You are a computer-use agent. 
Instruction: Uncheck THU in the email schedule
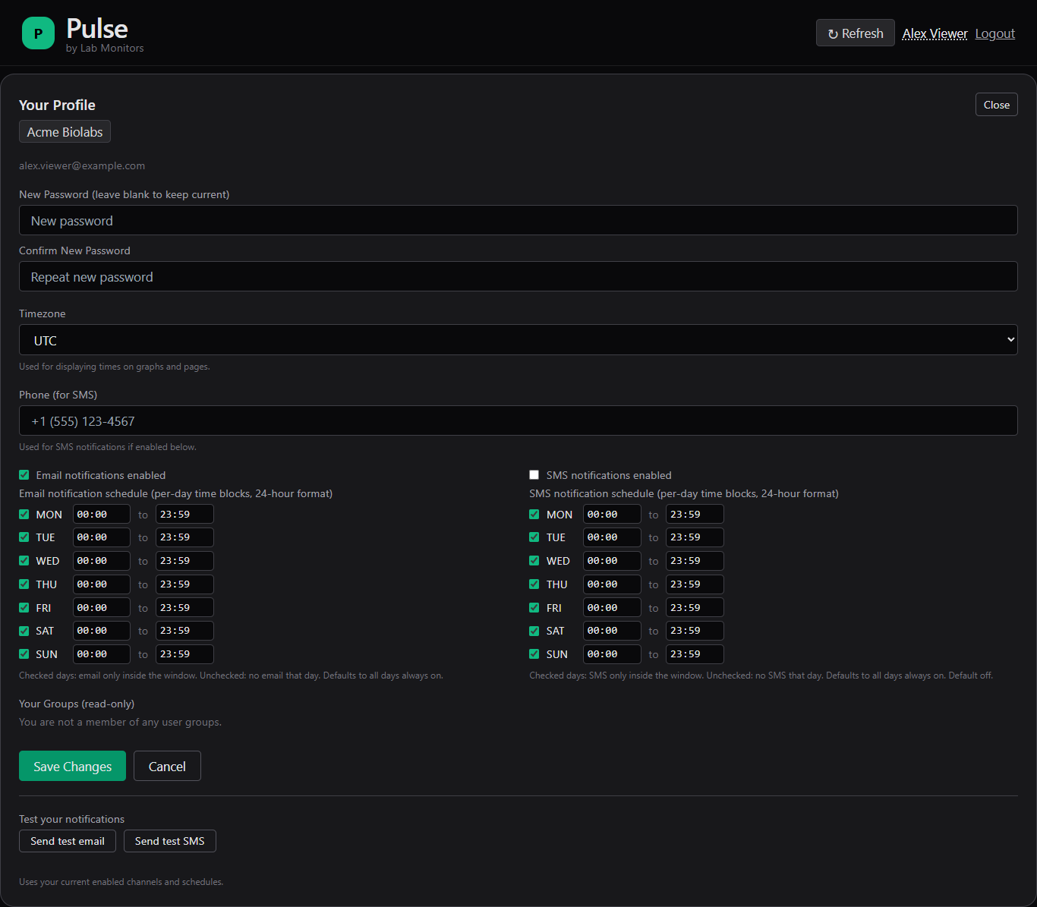pos(24,584)
